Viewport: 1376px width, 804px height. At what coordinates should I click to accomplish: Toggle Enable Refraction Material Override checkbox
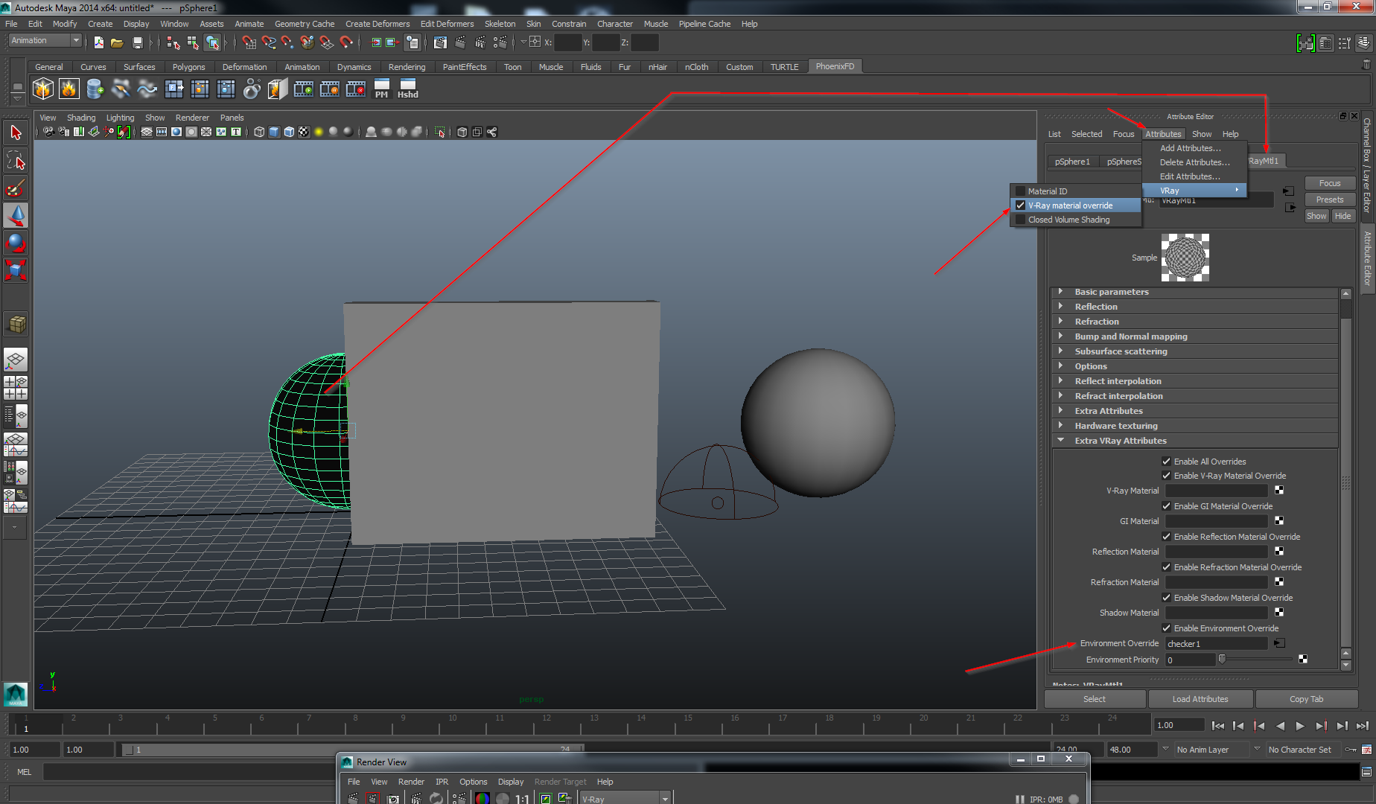[x=1167, y=567]
